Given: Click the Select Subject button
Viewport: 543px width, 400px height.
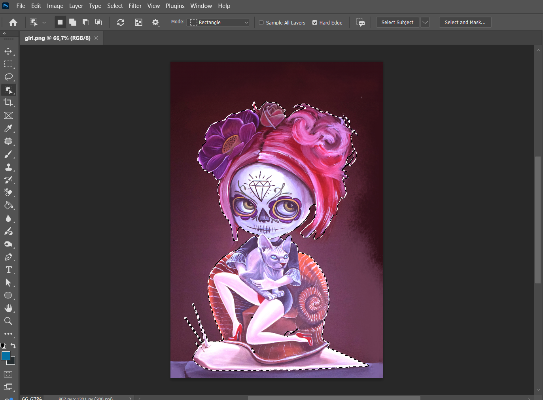Looking at the screenshot, I should pos(397,23).
